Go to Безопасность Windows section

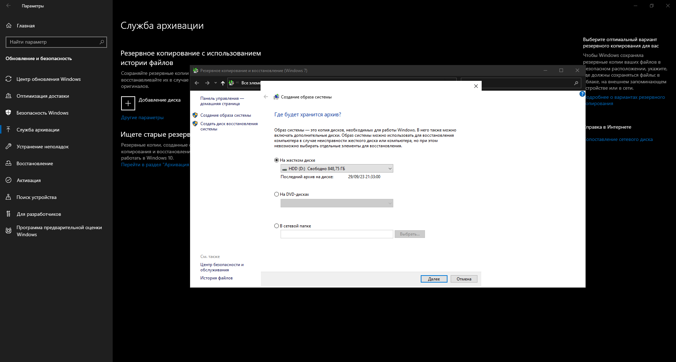[x=42, y=113]
